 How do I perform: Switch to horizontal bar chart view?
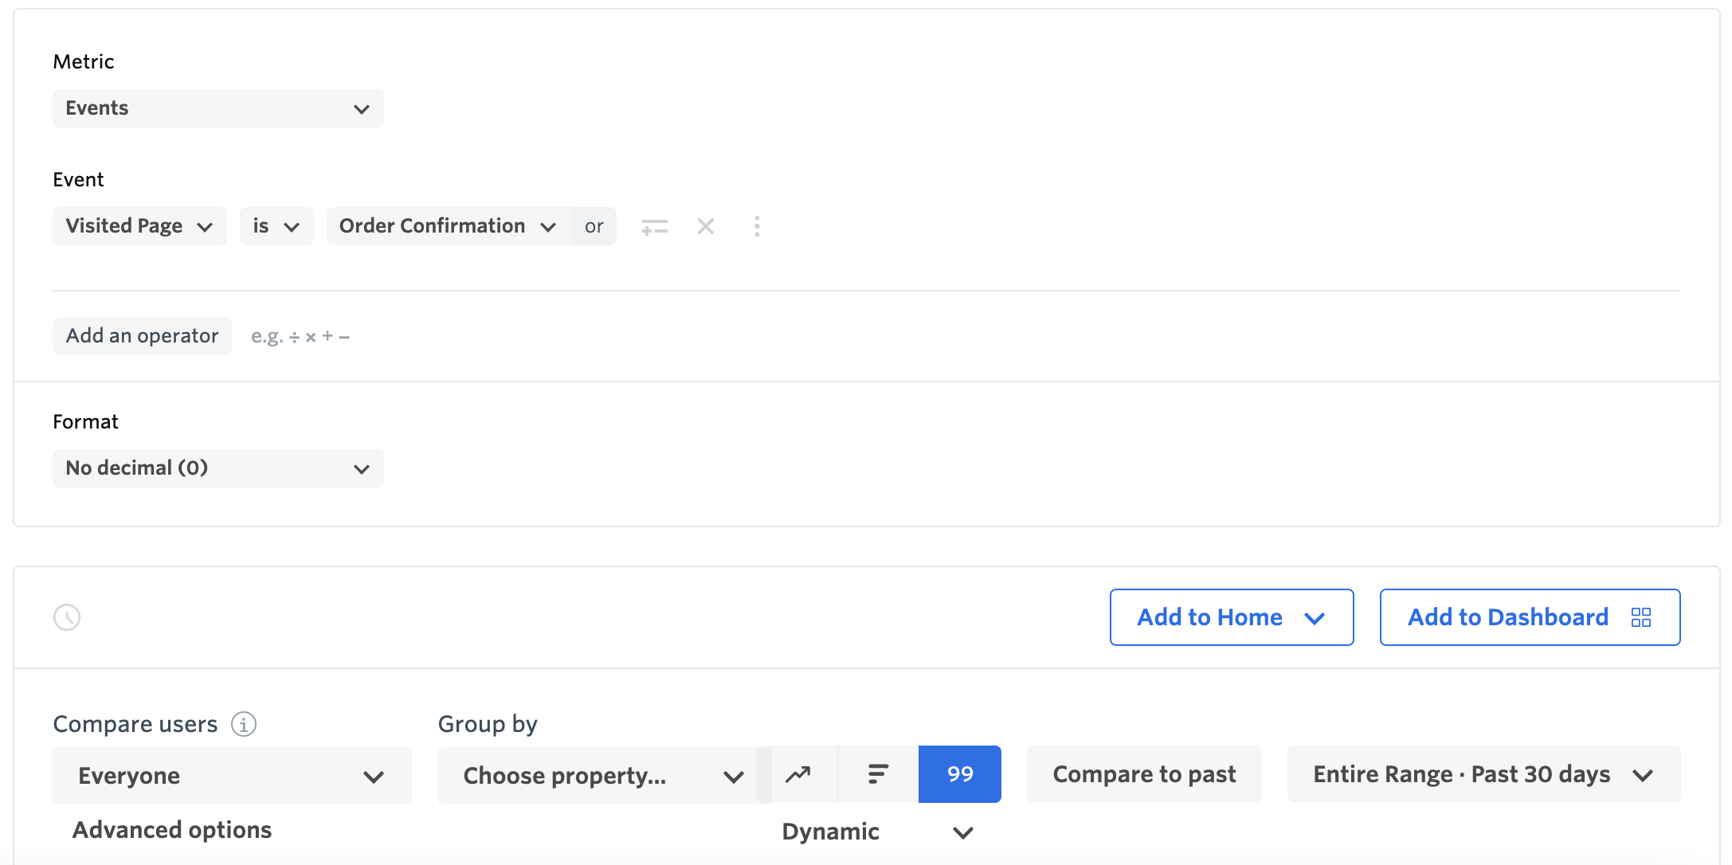click(878, 774)
